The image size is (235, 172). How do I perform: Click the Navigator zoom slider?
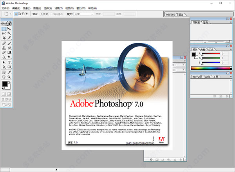(216, 42)
